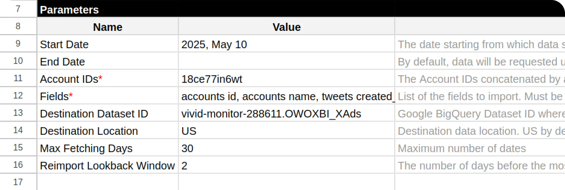
Task: Click the Destination Location US cell
Action: 287,131
